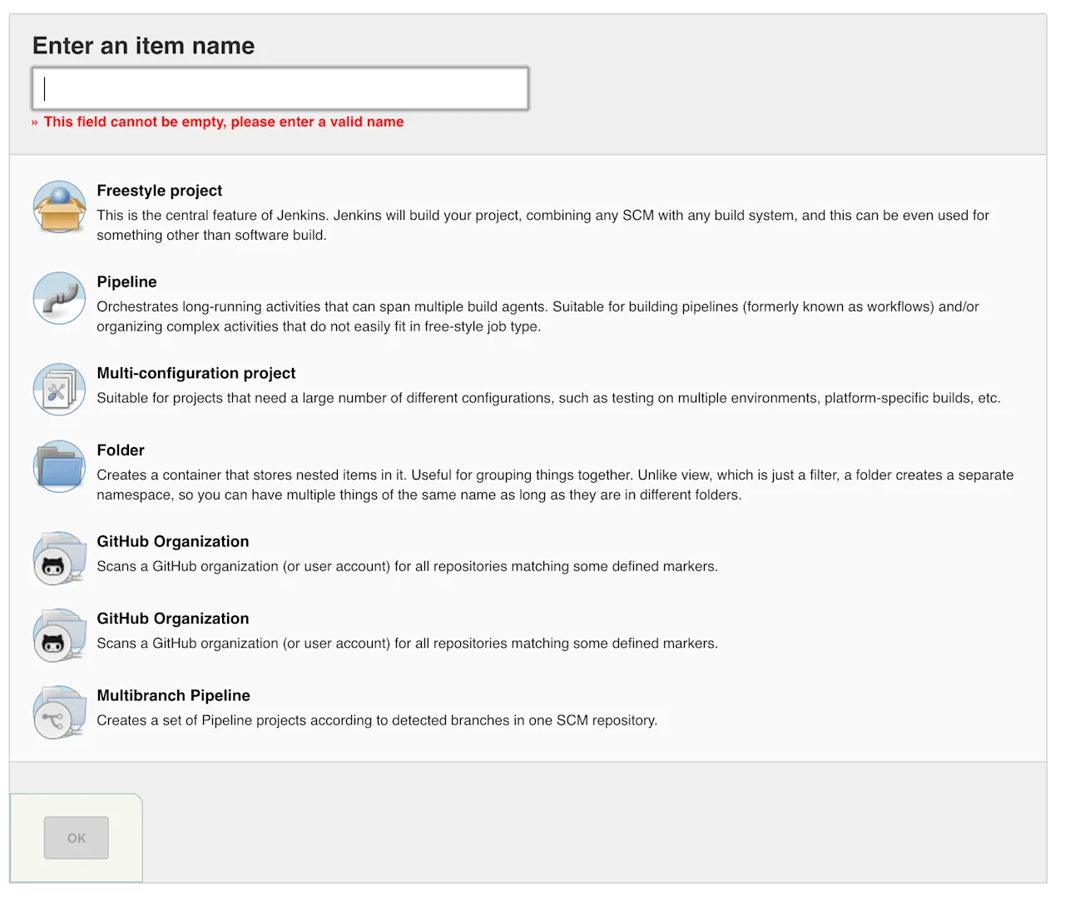Select the Pipeline pipe icon
This screenshot has width=1065, height=900.
[x=59, y=298]
